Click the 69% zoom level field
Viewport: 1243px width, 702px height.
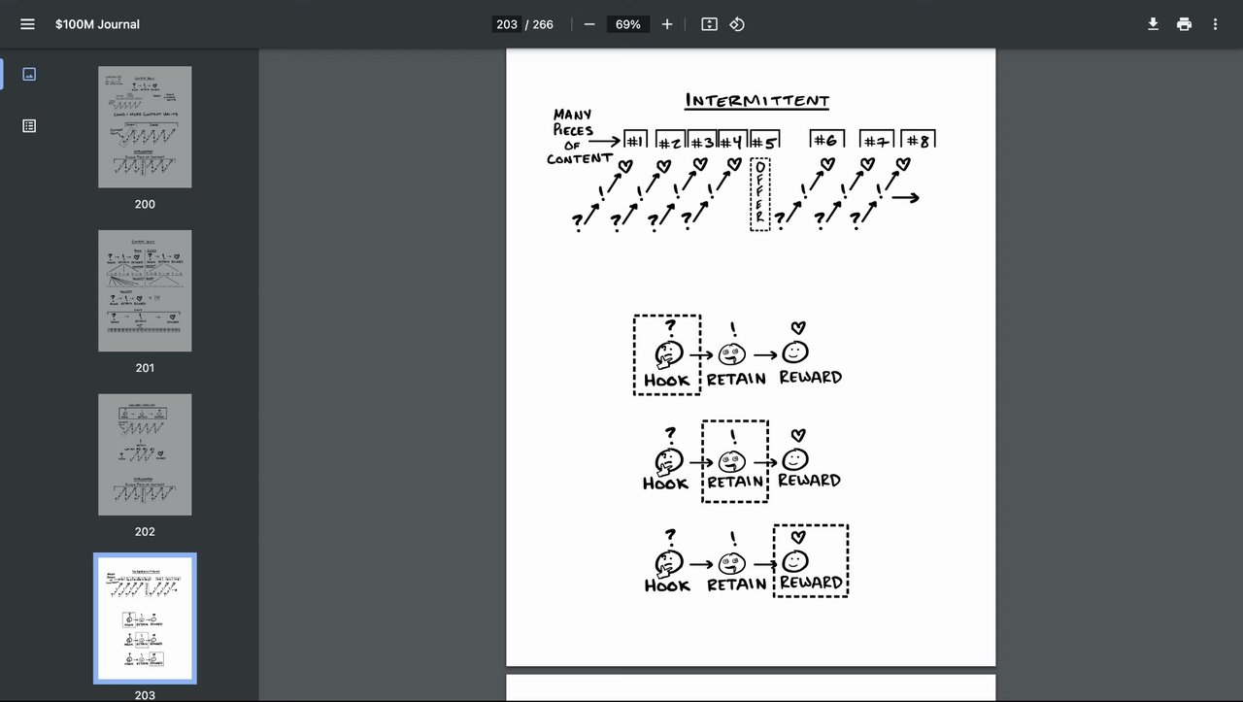tap(627, 24)
